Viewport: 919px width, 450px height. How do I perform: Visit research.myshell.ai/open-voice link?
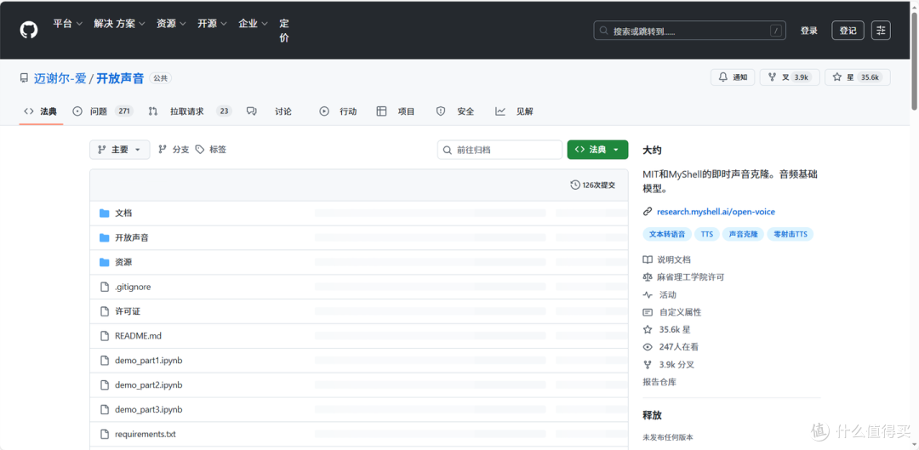(716, 212)
